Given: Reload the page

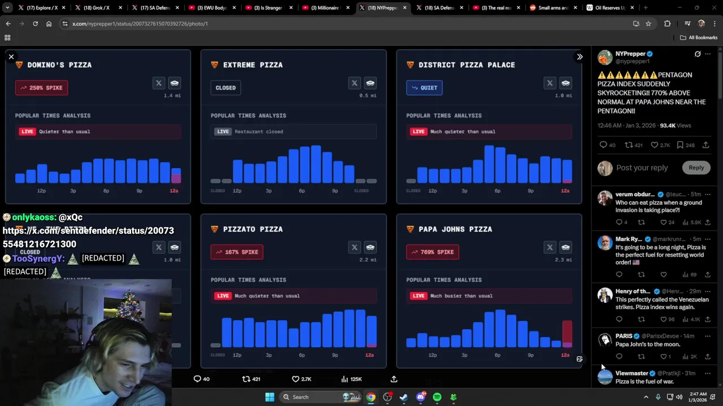Looking at the screenshot, I should coord(35,24).
